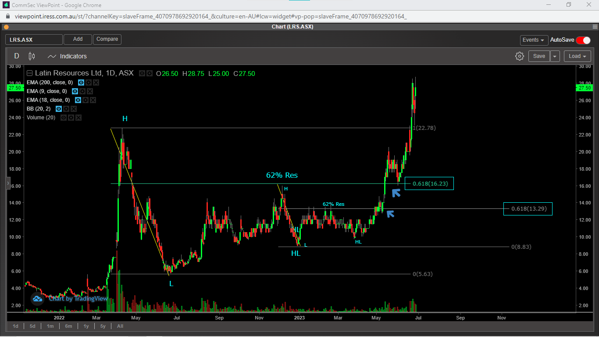
Task: Open the arrow dropdown next to Save
Action: tap(555, 56)
